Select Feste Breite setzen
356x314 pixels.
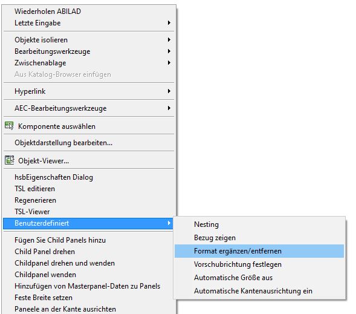pyautogui.click(x=88, y=298)
